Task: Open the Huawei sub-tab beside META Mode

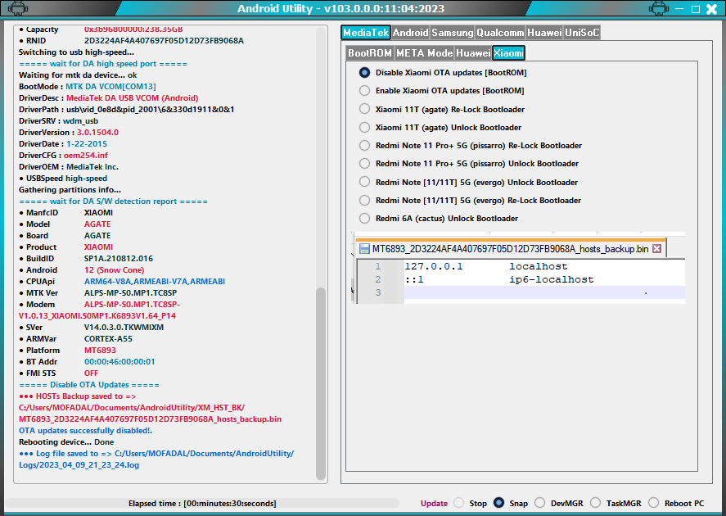Action: 473,53
